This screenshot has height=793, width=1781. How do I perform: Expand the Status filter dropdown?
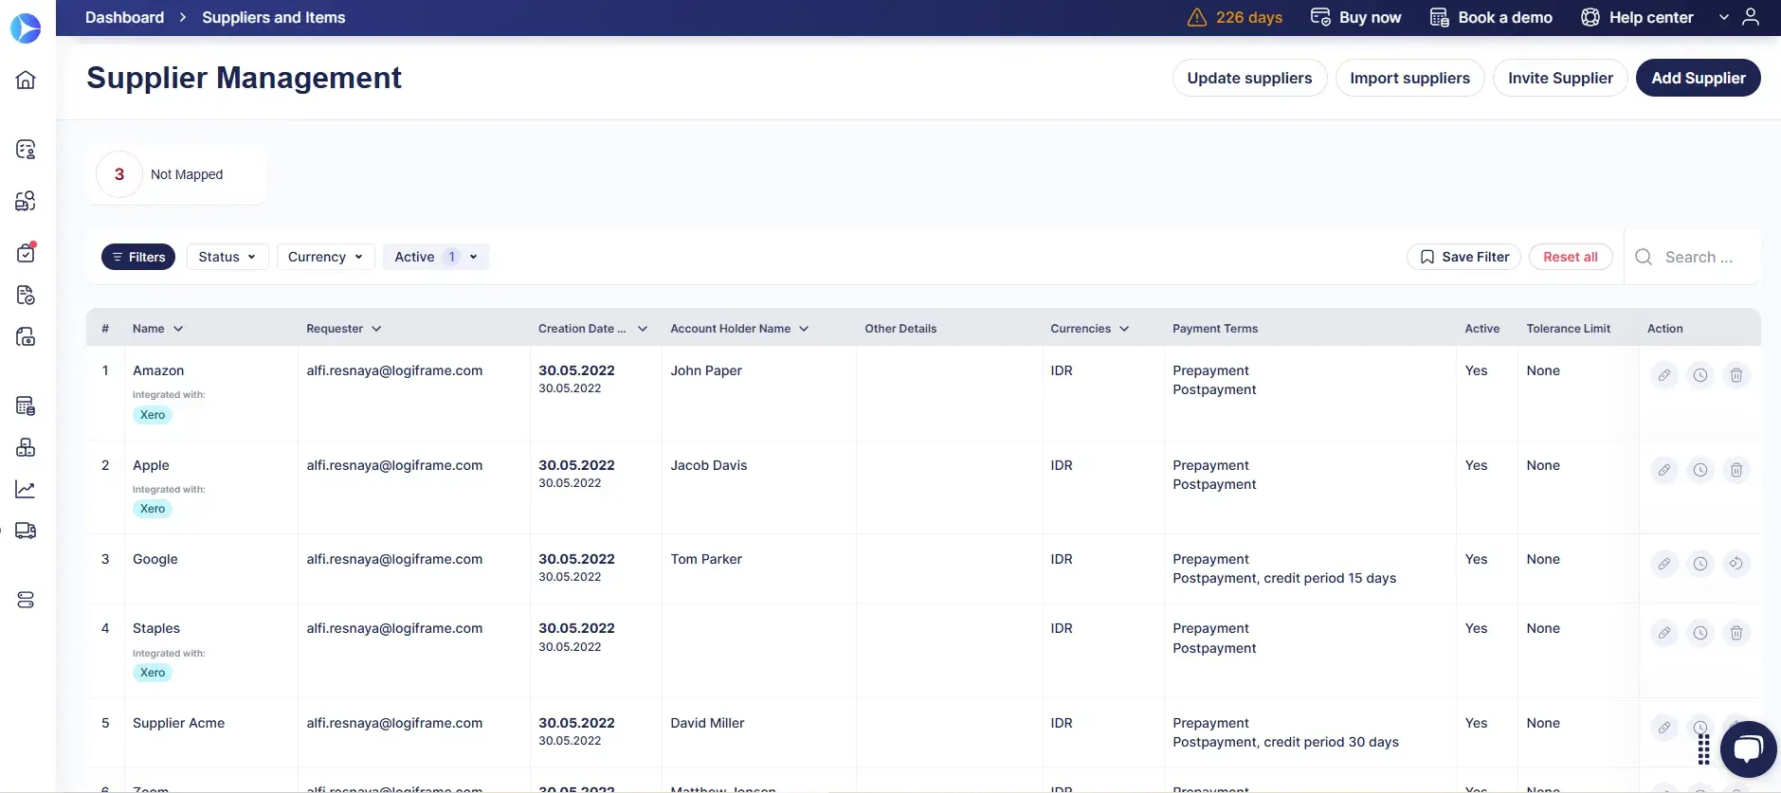(227, 257)
